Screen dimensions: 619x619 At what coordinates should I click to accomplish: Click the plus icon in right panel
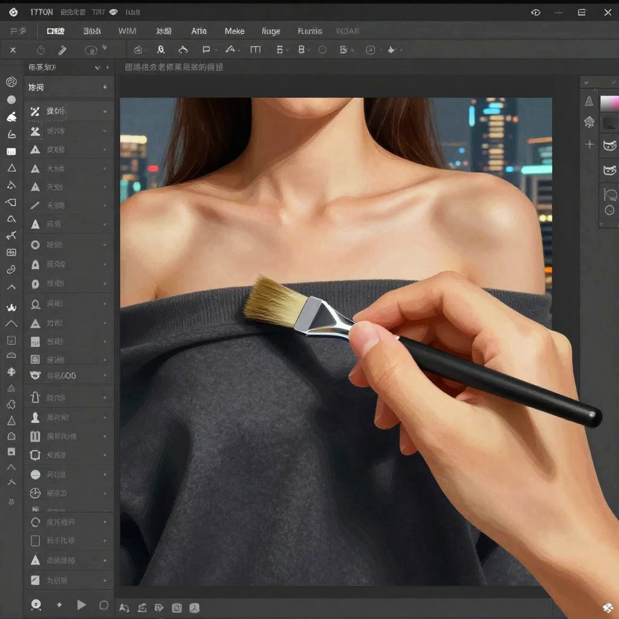click(x=589, y=144)
